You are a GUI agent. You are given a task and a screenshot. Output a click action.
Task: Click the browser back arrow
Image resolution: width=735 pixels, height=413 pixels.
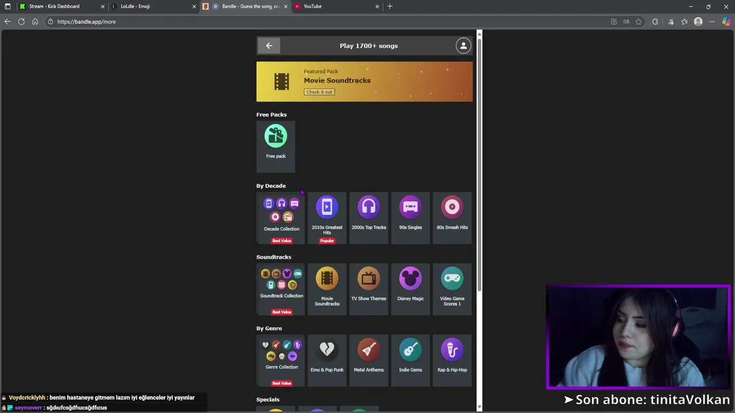(7, 22)
